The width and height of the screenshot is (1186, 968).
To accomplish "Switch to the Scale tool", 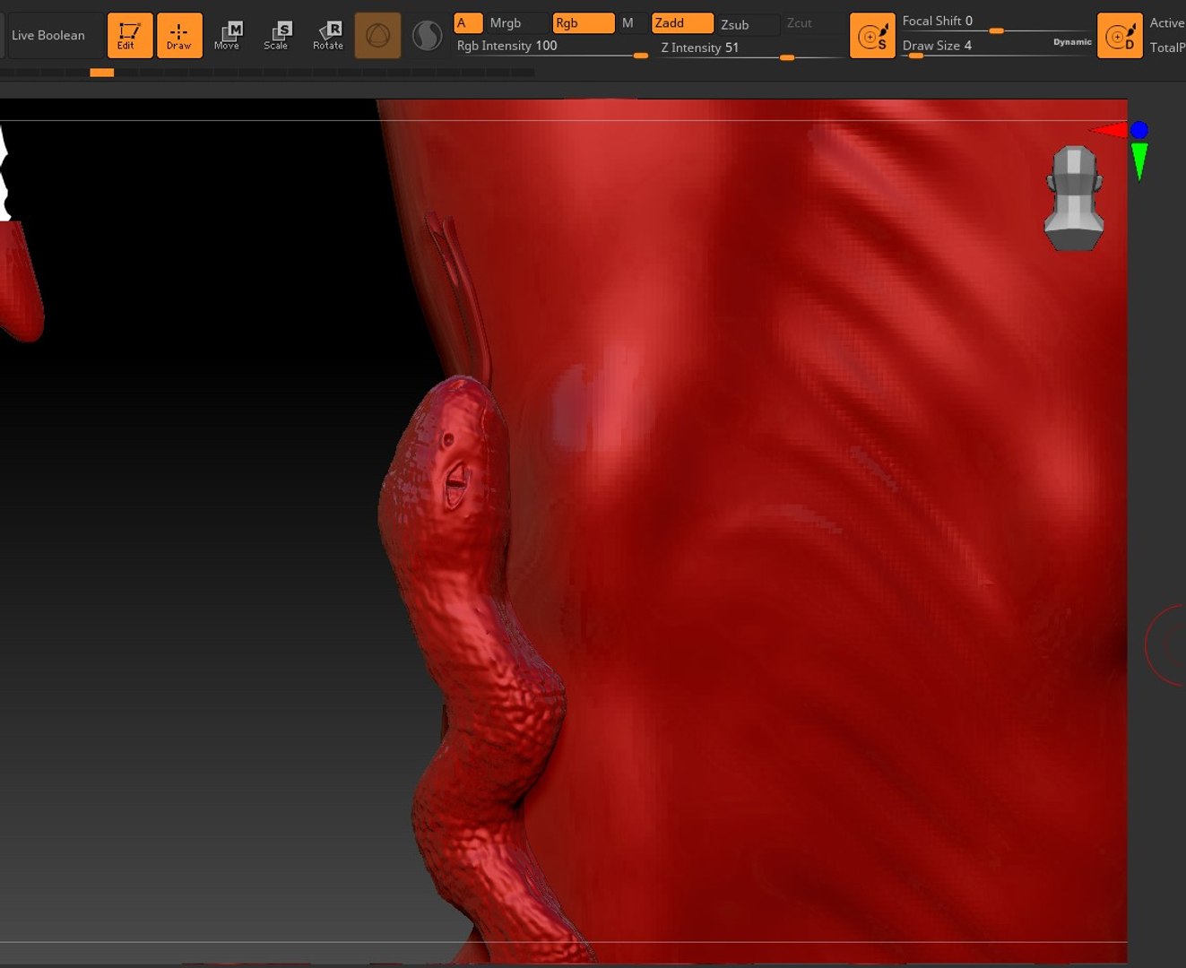I will coord(277,35).
